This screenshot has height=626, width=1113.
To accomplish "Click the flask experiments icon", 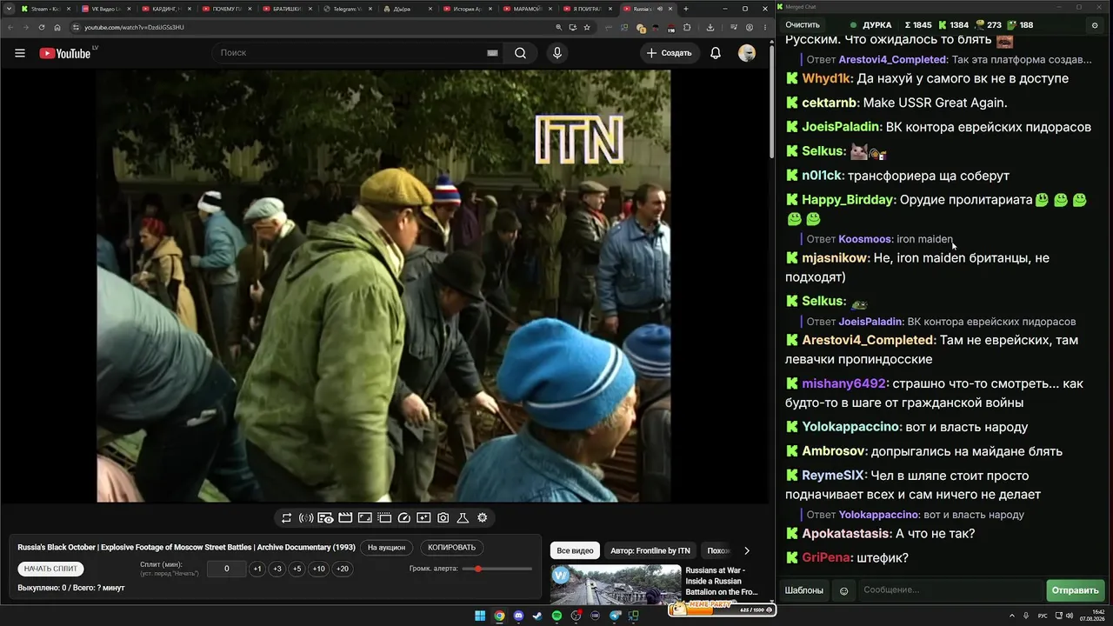I will coord(463,518).
